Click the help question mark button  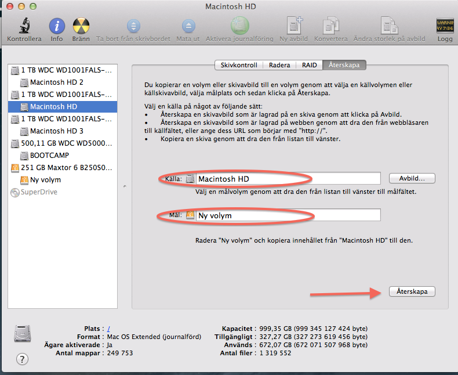(22, 359)
